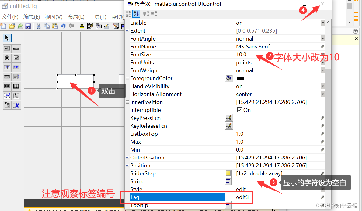The height and width of the screenshot is (211, 362).
Task: Select the Static Text tool
Action: point(16,67)
